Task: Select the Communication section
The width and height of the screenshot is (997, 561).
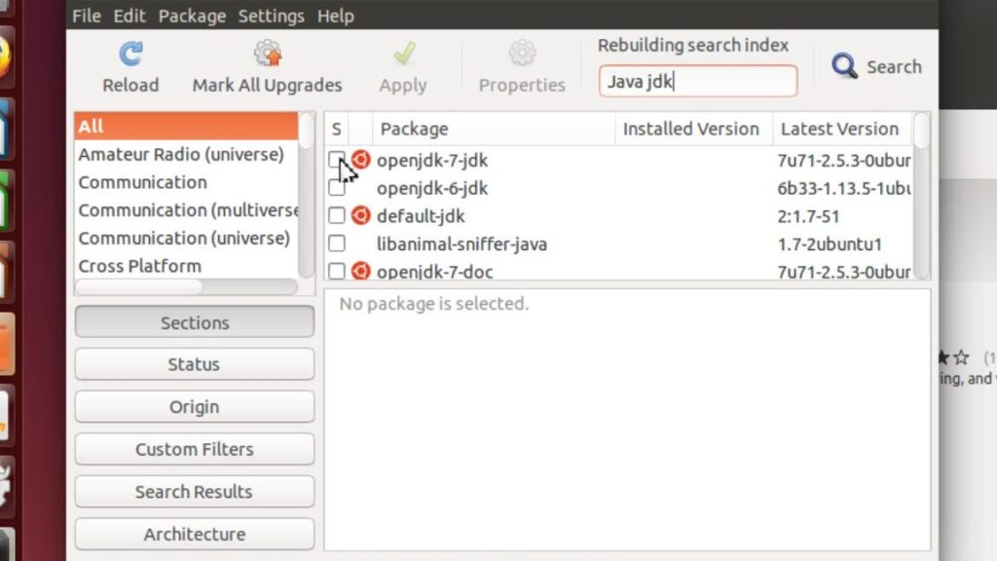Action: click(x=186, y=182)
